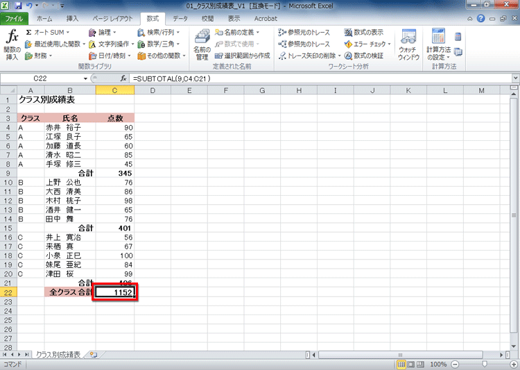This screenshot has height=370, width=520.
Task: Click header cell 氏名
Action: (x=70, y=118)
